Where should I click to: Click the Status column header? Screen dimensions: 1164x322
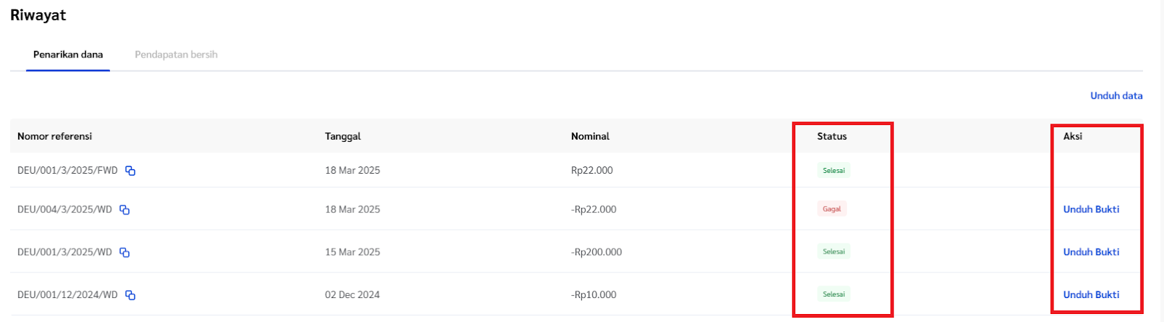tap(832, 137)
